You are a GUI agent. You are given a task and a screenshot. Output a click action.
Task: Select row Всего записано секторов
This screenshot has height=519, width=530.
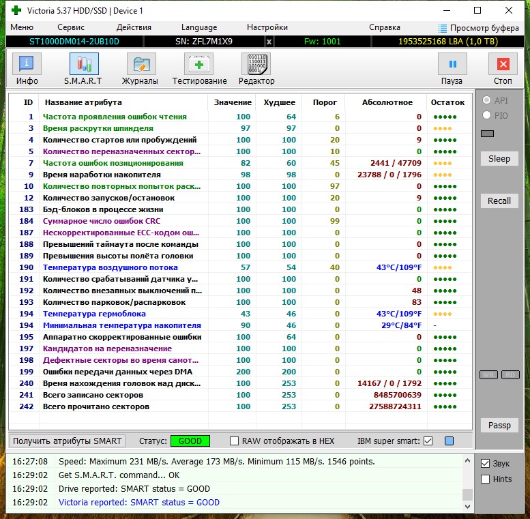click(240, 395)
